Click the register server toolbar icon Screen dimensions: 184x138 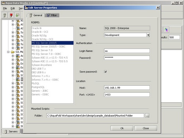(5, 15)
